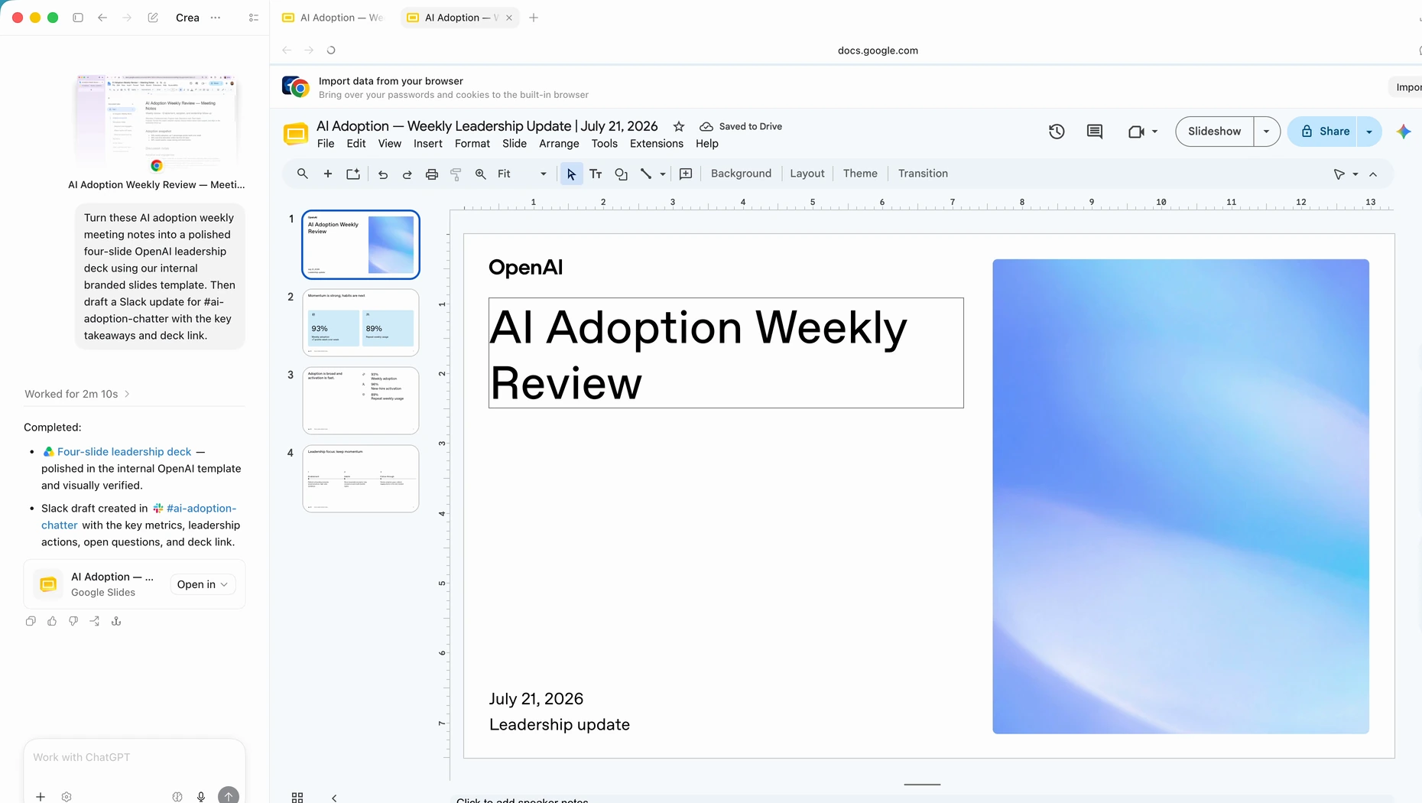Give thumbs down to response

[x=73, y=621]
